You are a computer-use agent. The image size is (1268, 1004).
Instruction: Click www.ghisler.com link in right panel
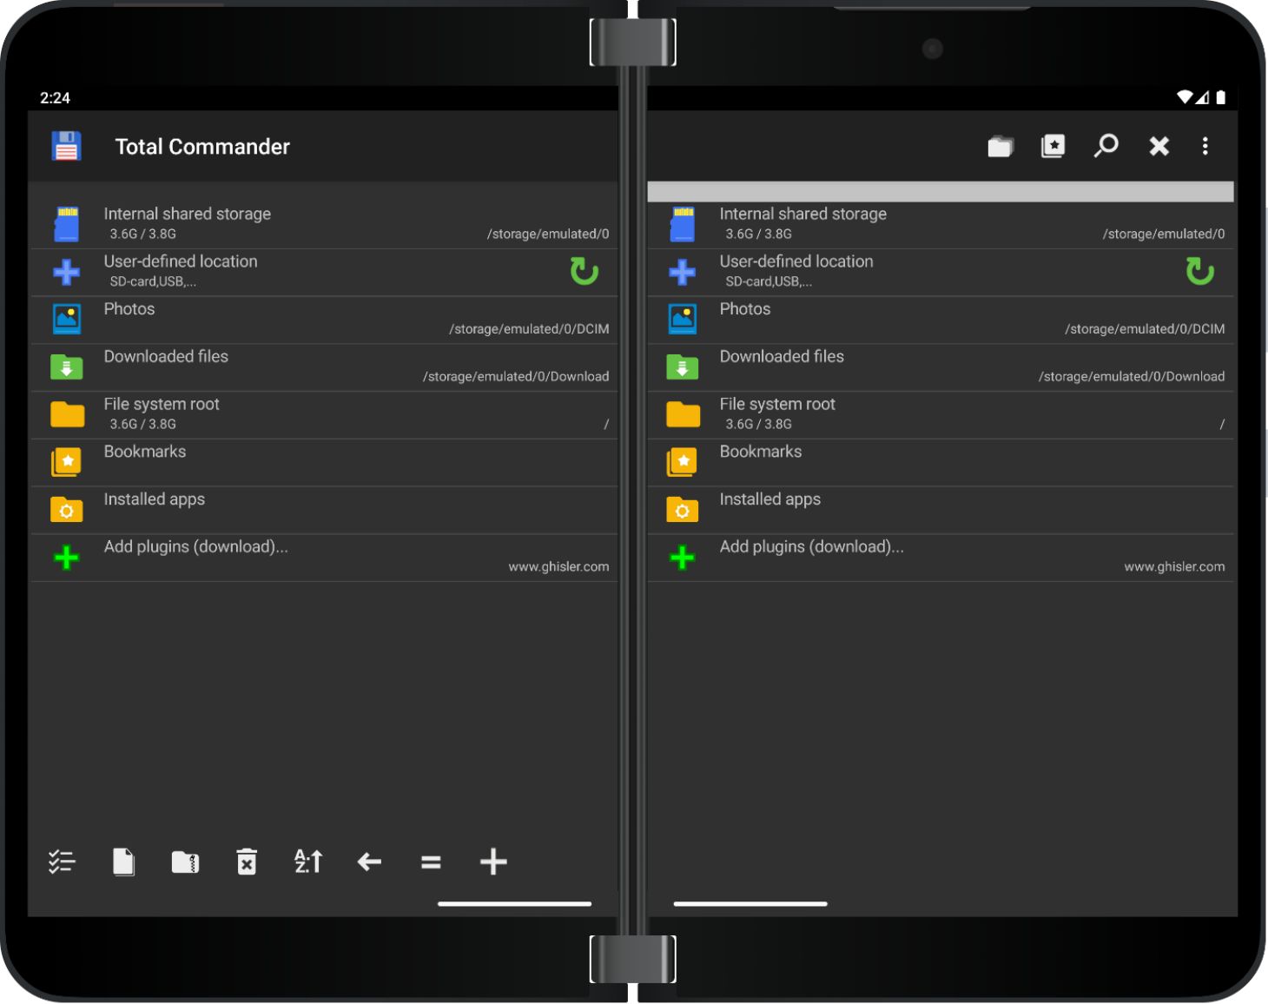pos(1174,567)
